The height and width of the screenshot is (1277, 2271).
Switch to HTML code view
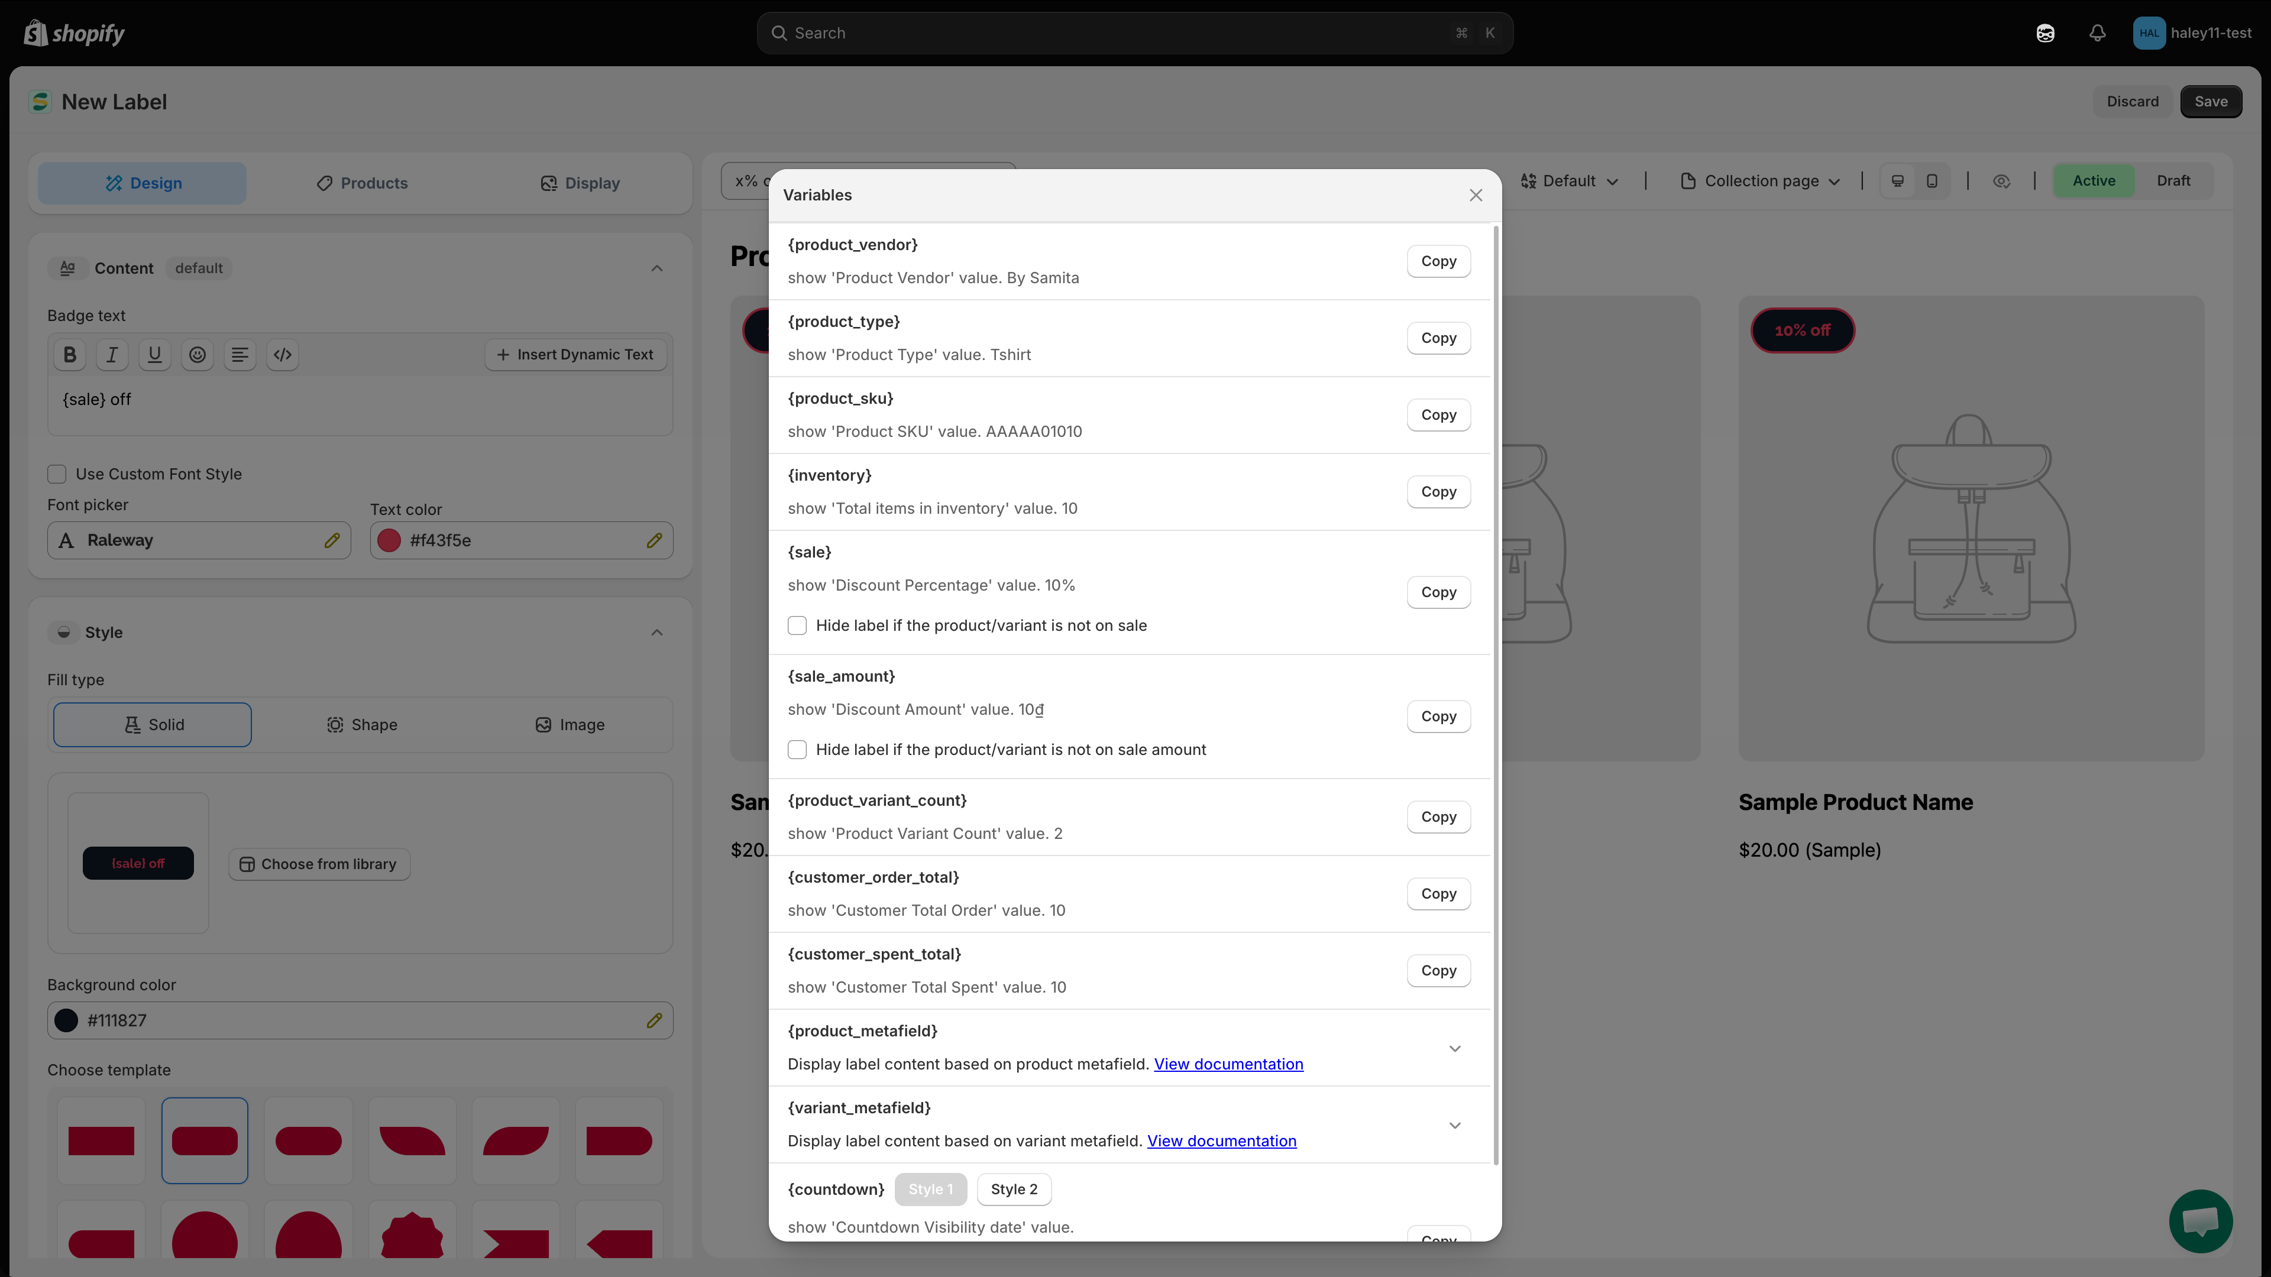(282, 354)
